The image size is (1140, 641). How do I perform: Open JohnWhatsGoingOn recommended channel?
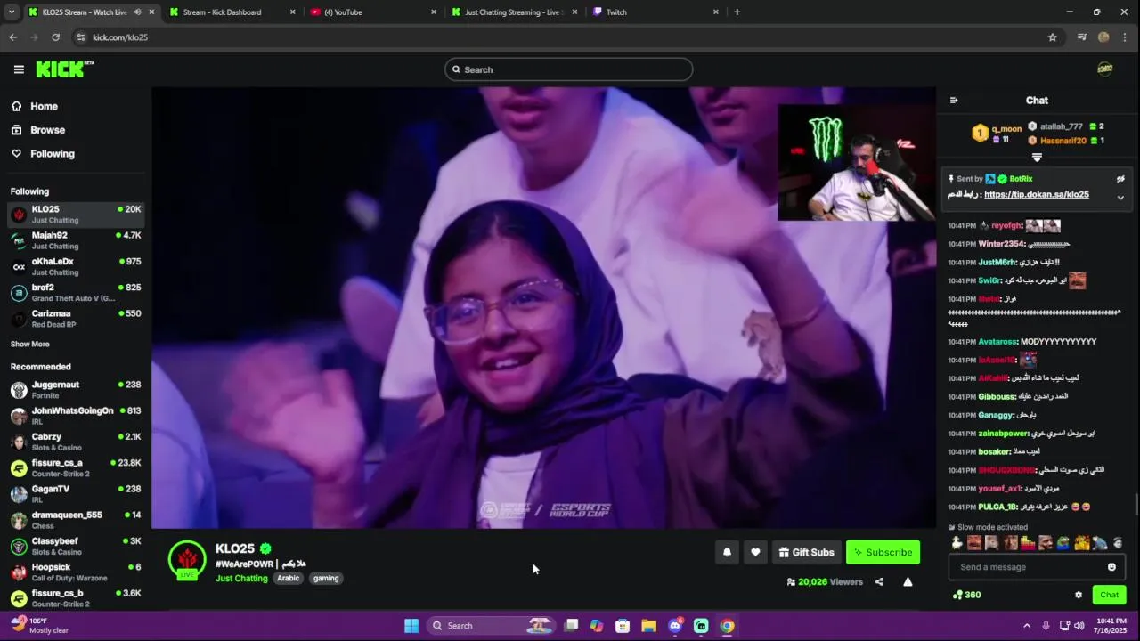click(x=76, y=416)
